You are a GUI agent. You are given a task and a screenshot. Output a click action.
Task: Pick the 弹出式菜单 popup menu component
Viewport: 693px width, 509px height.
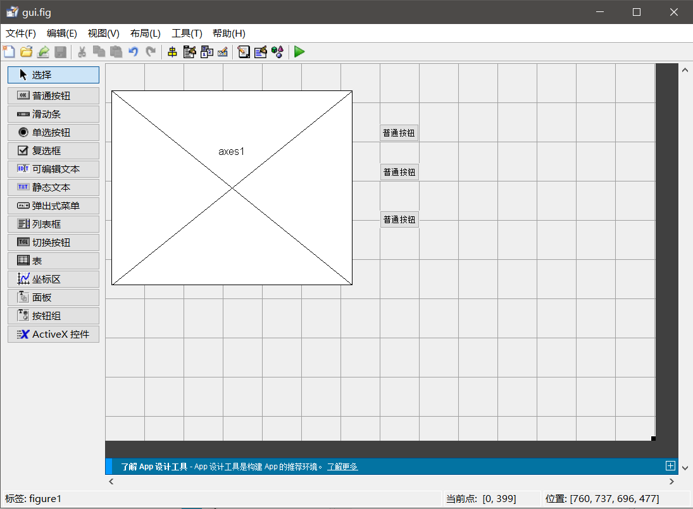coord(53,205)
